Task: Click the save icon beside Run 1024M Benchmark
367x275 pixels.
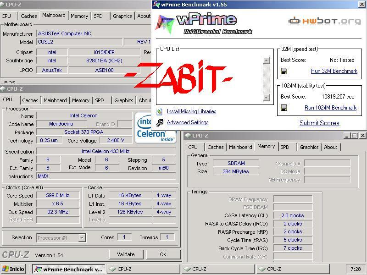Action: tap(284, 108)
